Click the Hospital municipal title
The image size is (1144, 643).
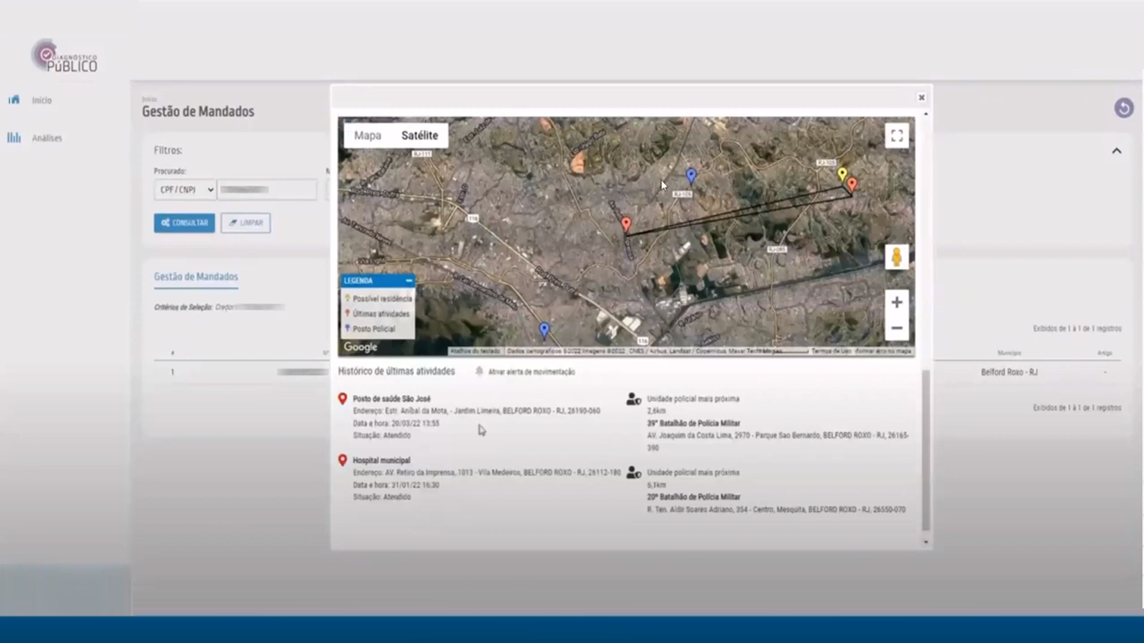(x=381, y=460)
